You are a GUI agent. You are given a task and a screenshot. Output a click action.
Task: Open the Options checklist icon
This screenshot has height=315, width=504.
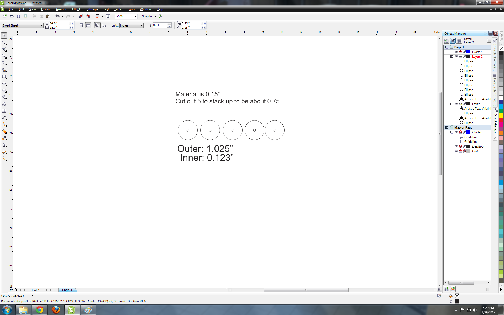[x=161, y=16]
